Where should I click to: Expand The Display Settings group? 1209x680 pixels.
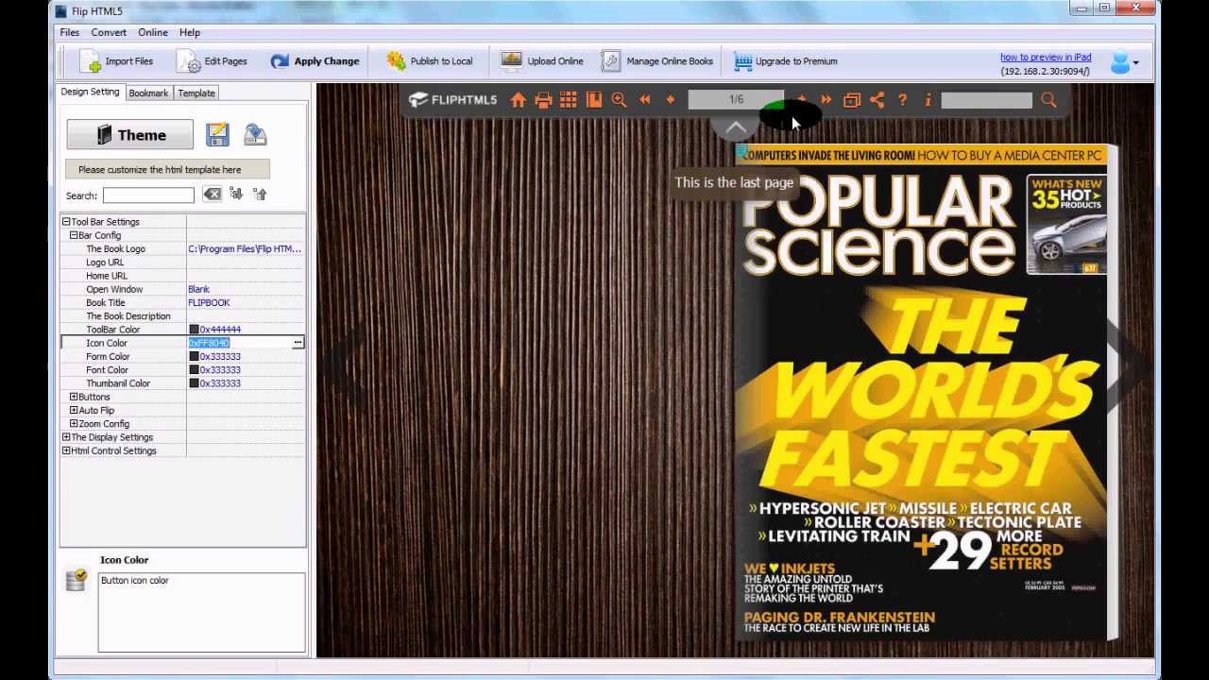(x=66, y=437)
